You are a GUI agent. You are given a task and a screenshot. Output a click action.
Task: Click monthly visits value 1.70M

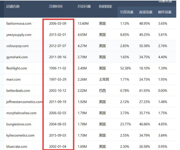tap(82, 135)
